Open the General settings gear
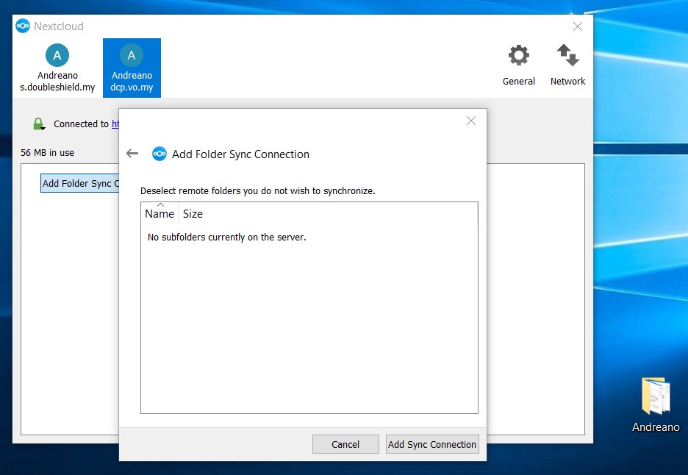 click(518, 57)
